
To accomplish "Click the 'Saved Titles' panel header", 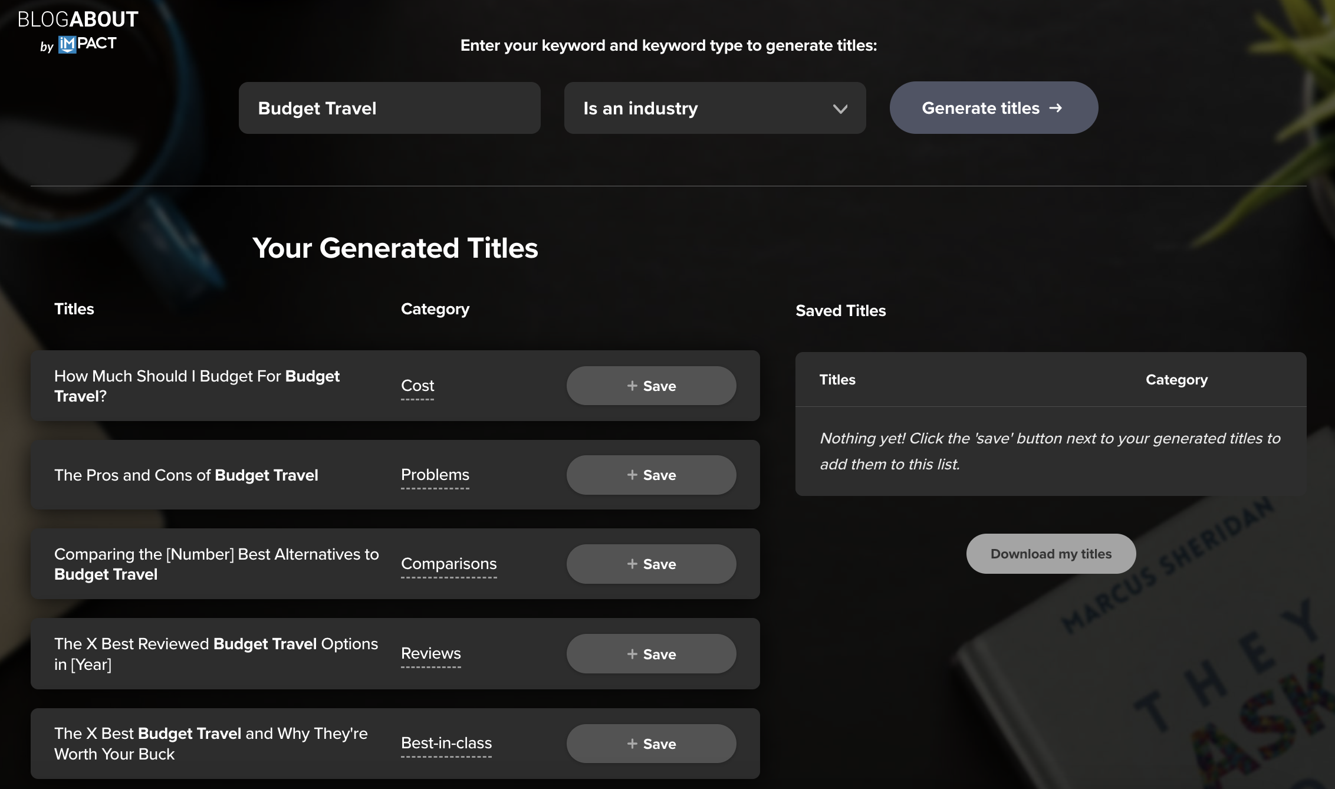I will click(x=839, y=309).
